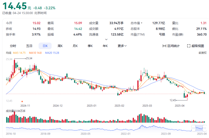Switch to the 周K weekly chart tab

coord(60,46)
